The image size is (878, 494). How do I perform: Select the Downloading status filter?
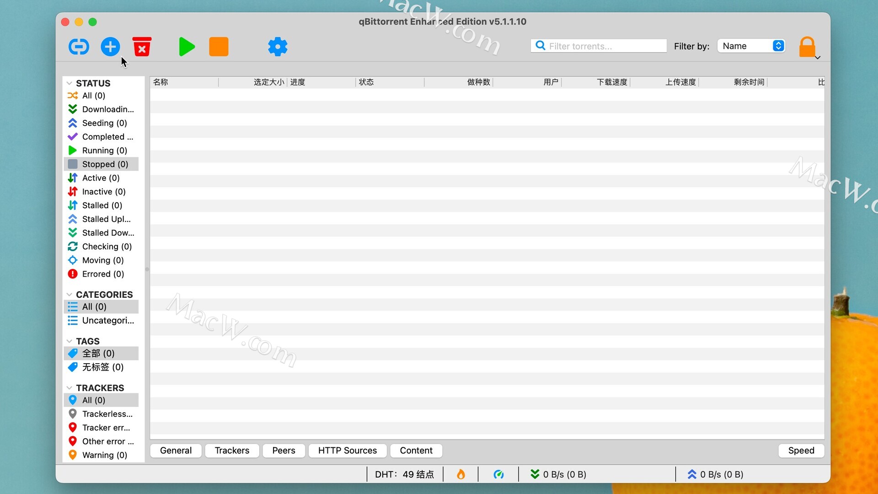click(101, 109)
